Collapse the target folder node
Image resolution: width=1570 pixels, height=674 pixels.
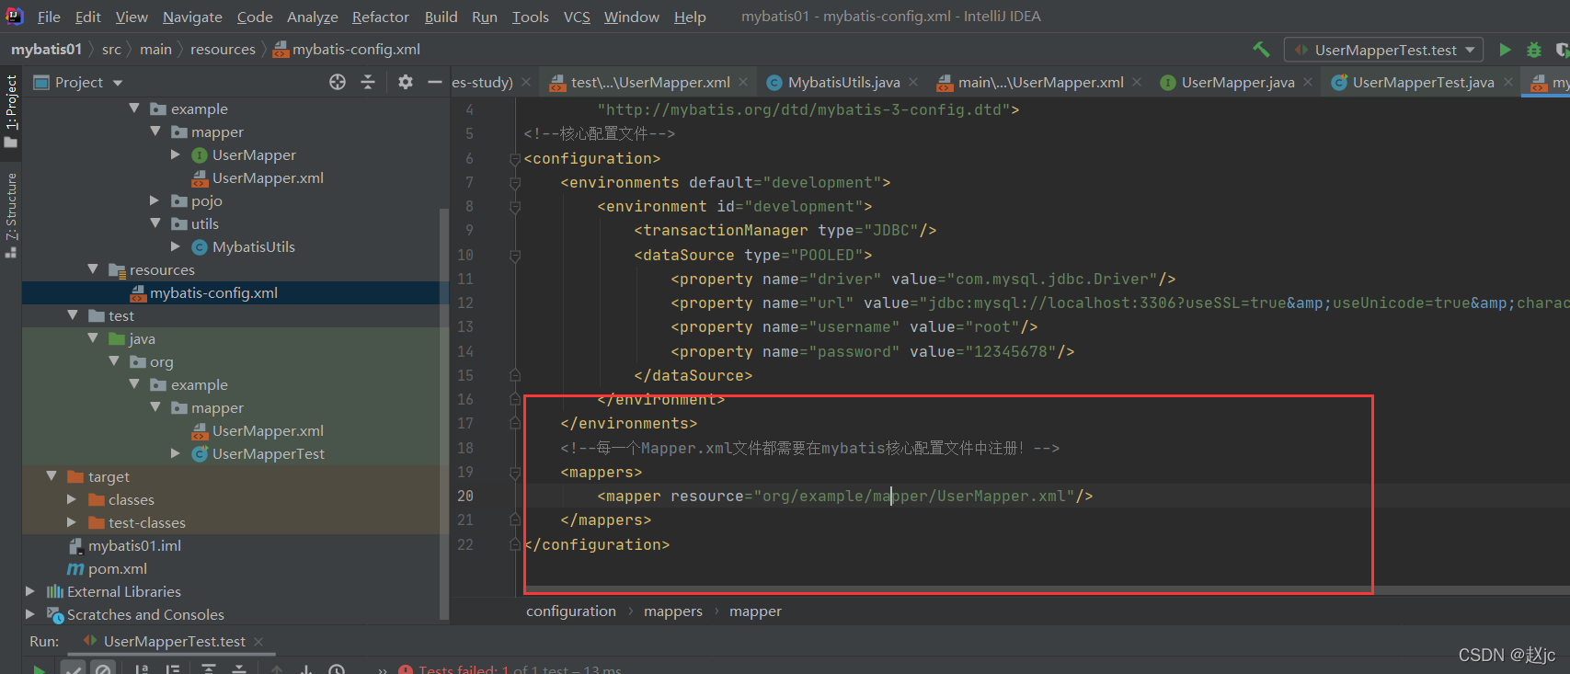(x=52, y=476)
